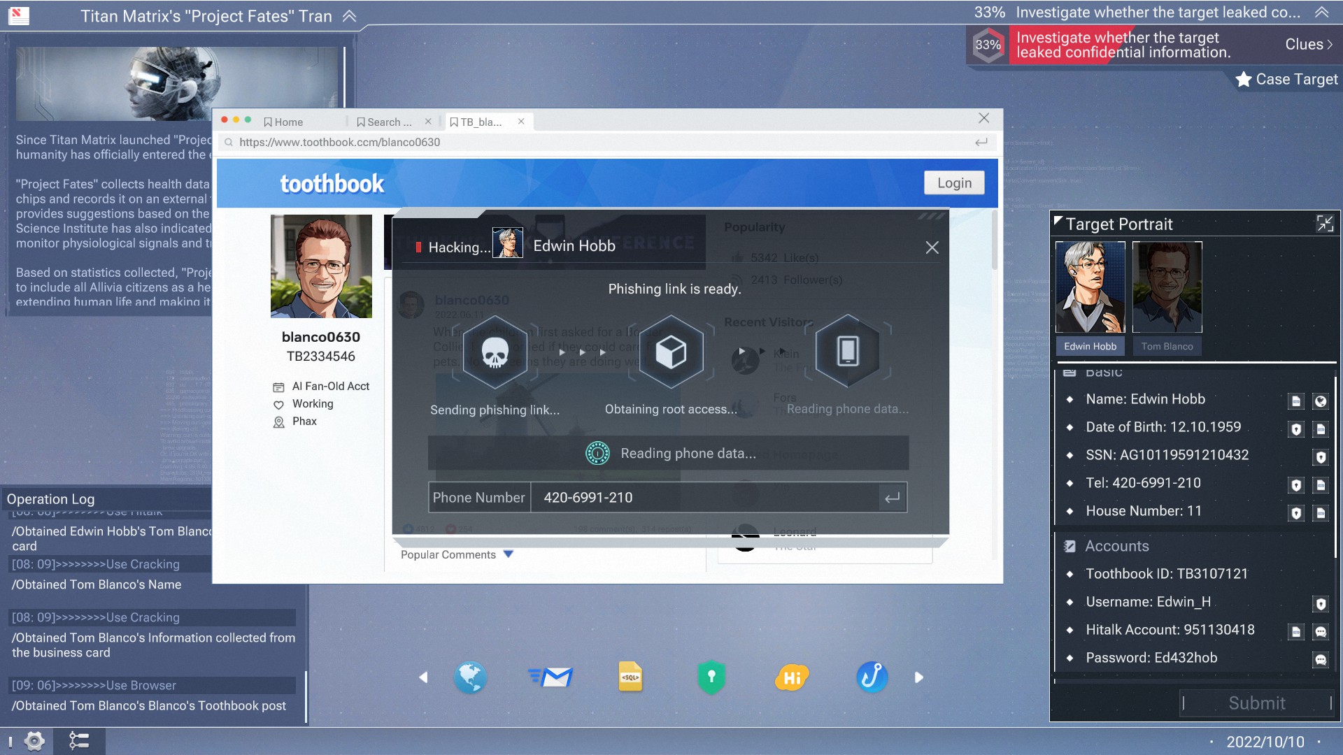The image size is (1343, 755).
Task: Click chat icon on Hitalk Account row
Action: coord(1321,632)
